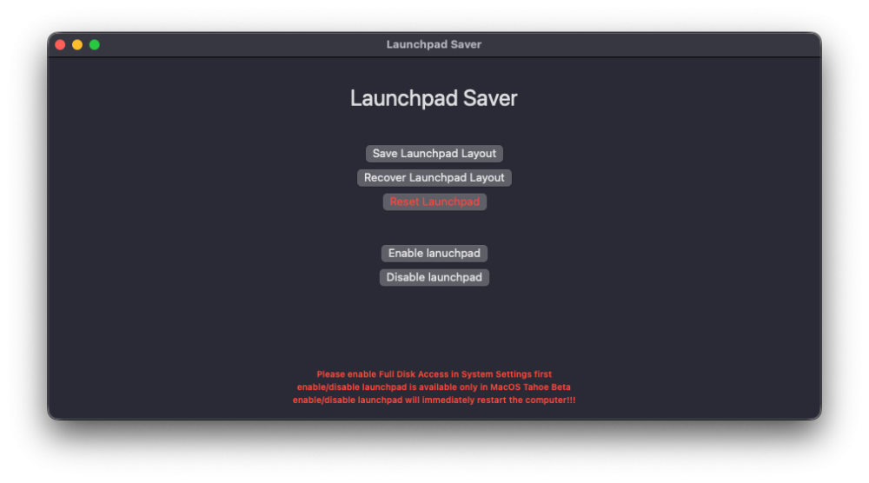Image resolution: width=869 pixels, height=483 pixels.
Task: Close the Launchpad Saver window
Action: click(61, 45)
